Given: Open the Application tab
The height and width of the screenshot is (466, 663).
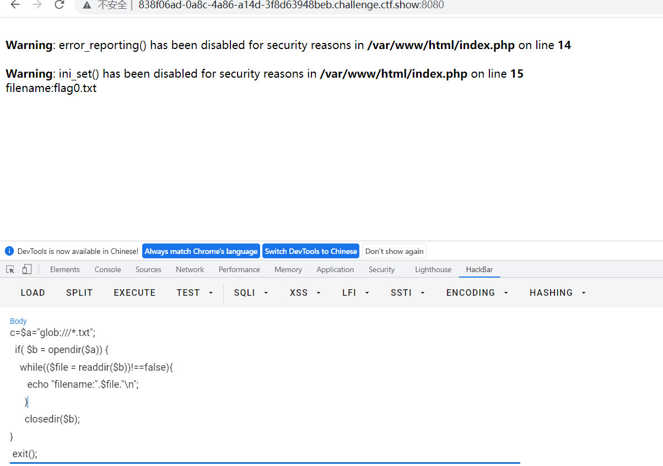Looking at the screenshot, I should tap(335, 269).
